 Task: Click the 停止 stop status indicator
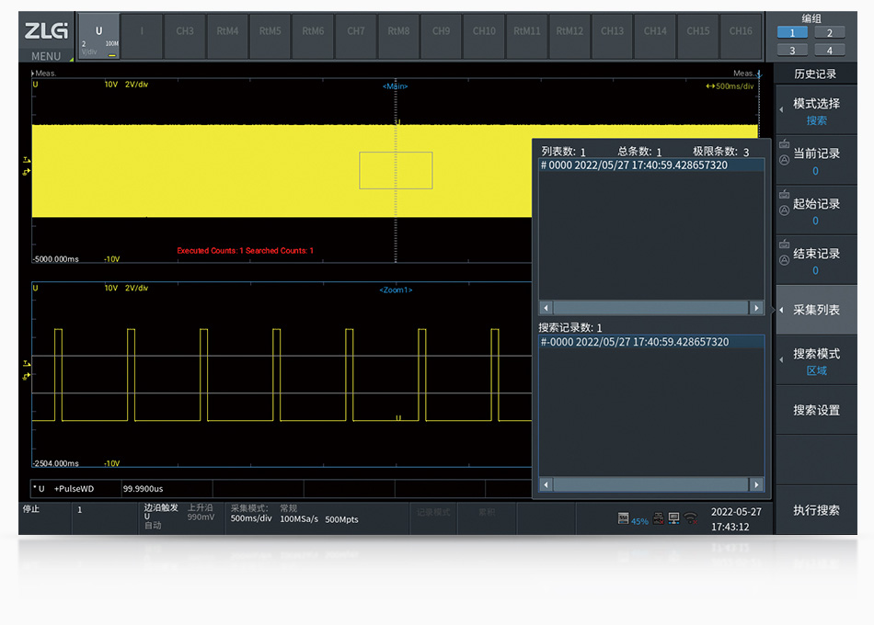31,509
